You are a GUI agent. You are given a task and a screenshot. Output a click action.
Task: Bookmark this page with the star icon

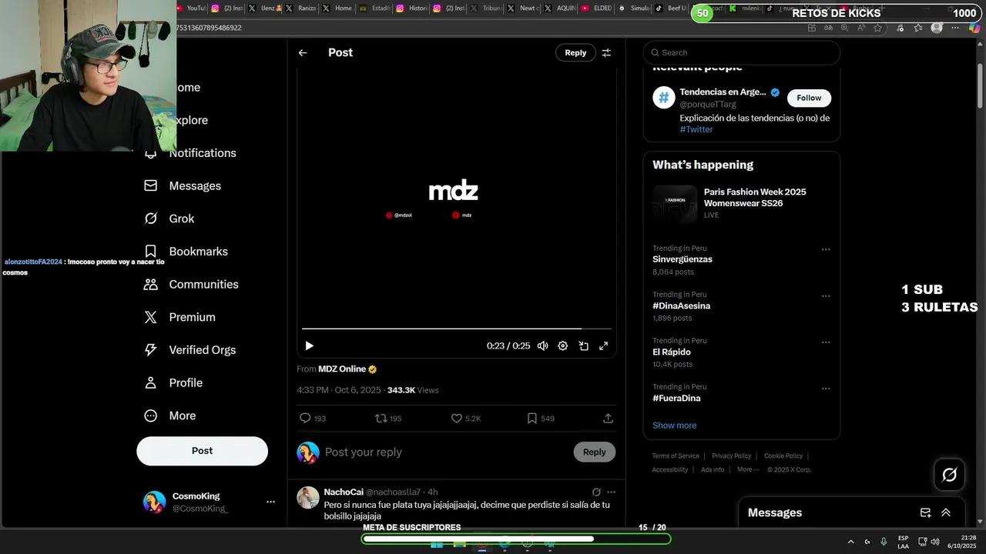coord(877,28)
